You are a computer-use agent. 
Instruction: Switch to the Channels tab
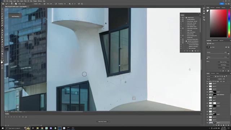pyautogui.click(x=213, y=73)
